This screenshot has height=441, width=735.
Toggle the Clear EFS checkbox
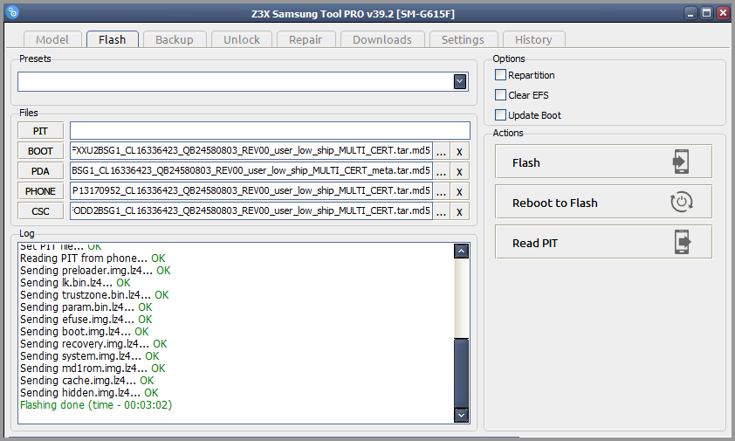tap(501, 95)
